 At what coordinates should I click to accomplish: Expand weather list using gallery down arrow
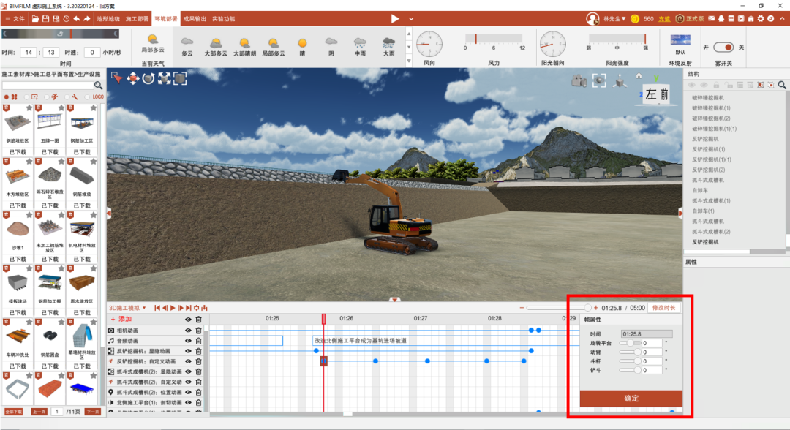pyautogui.click(x=409, y=61)
